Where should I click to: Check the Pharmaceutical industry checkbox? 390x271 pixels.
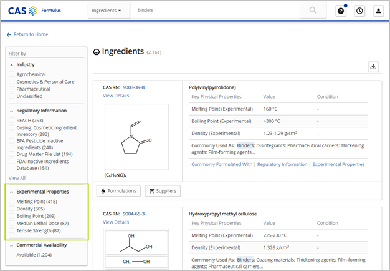coord(11,89)
